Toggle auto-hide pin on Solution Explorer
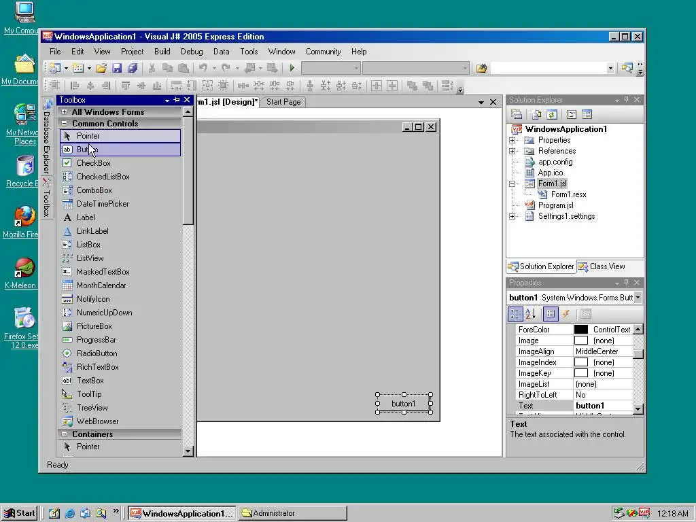 pyautogui.click(x=626, y=100)
